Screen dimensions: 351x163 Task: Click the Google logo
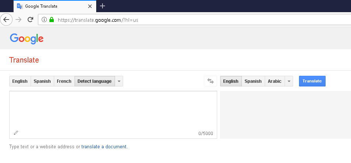click(x=27, y=38)
